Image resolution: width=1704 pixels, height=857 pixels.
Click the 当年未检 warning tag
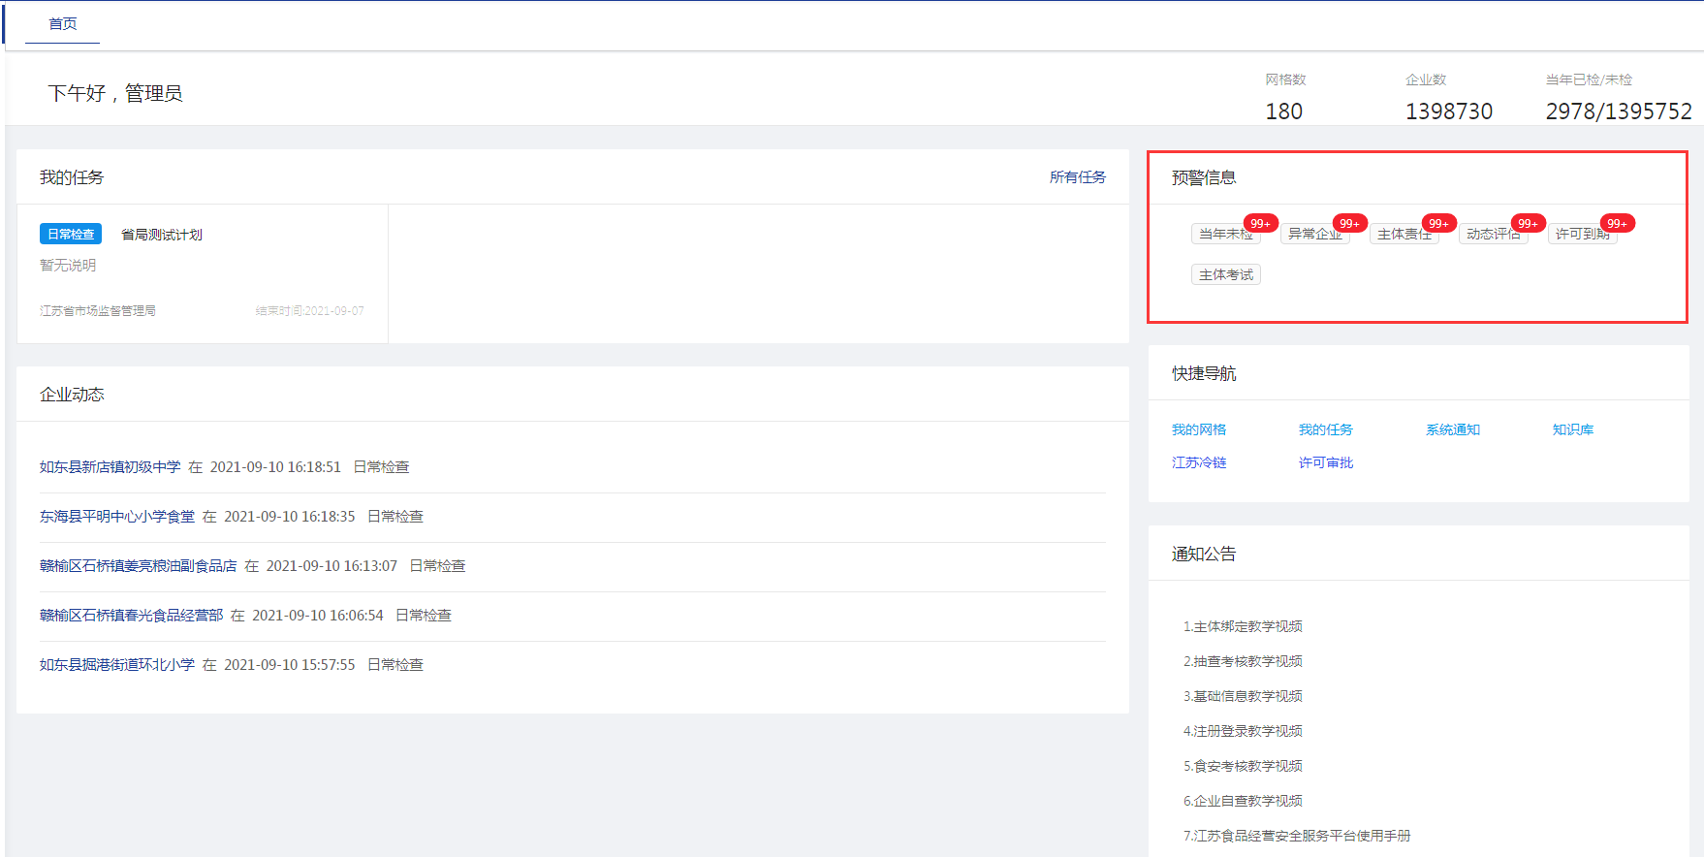pos(1225,235)
